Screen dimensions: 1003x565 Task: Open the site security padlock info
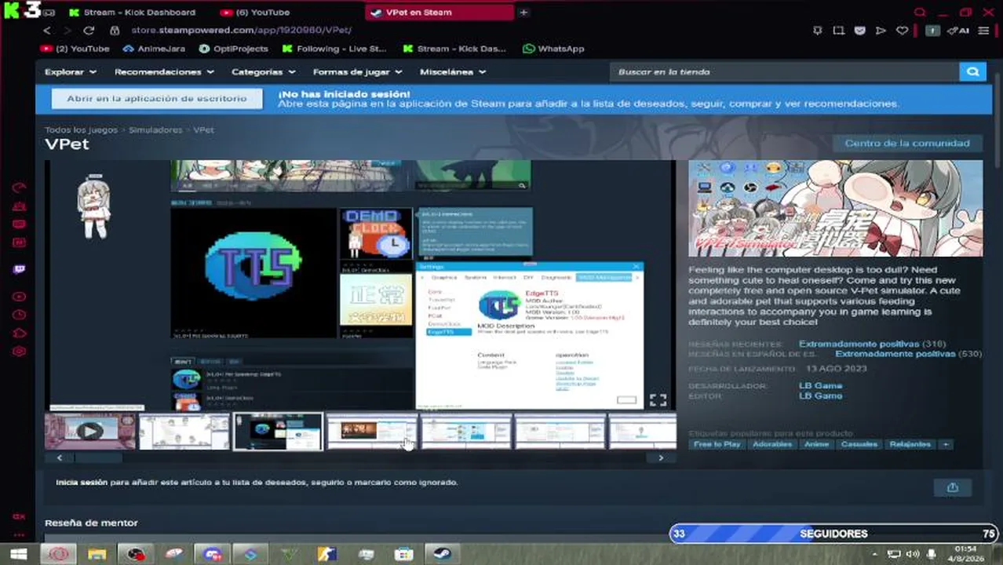tap(115, 31)
